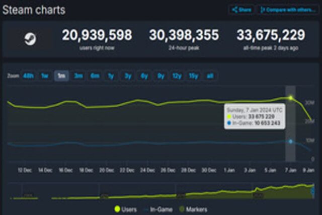The width and height of the screenshot is (322, 215).
Task: Click the In-Game point on 7 Jan
Action: 290,141
